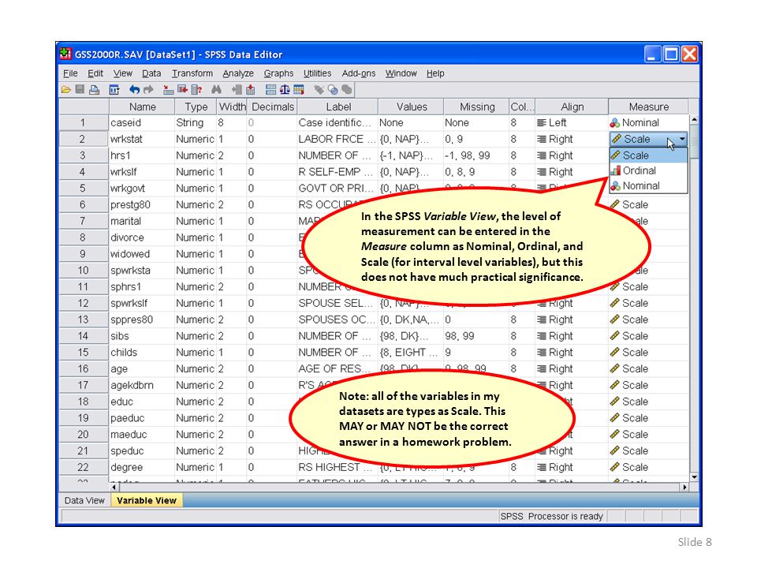Click the Show All Variables icon
757x568 pixels.
point(347,89)
